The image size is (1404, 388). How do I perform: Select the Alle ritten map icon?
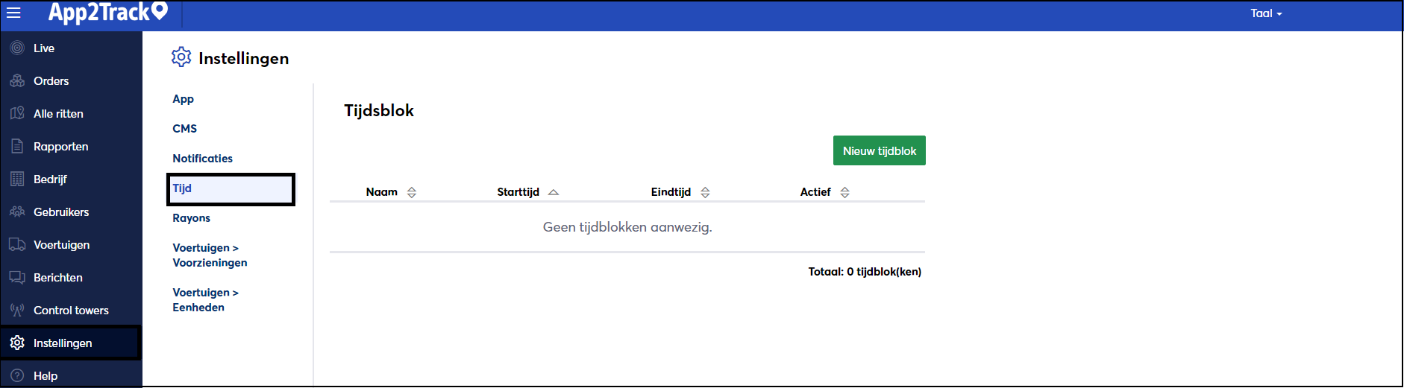click(x=17, y=113)
